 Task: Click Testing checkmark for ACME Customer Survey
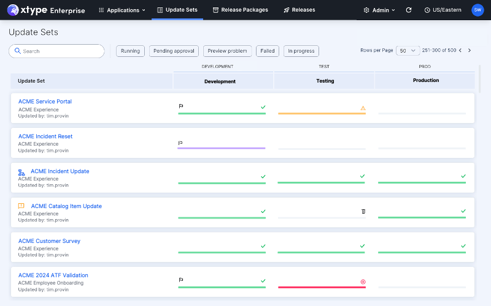pos(362,246)
